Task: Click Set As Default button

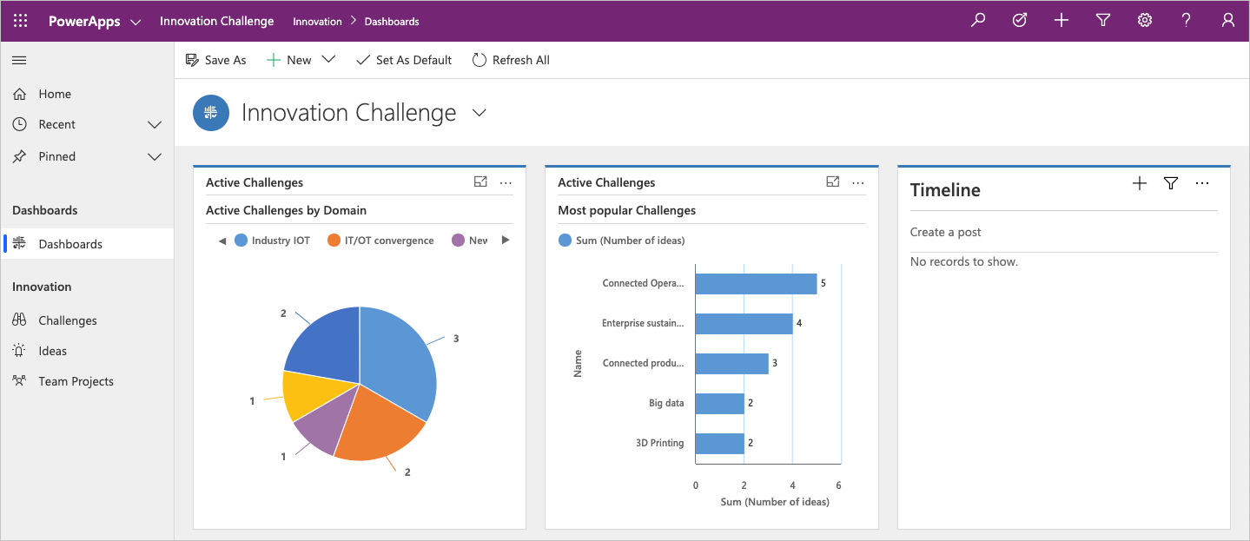Action: coord(404,60)
